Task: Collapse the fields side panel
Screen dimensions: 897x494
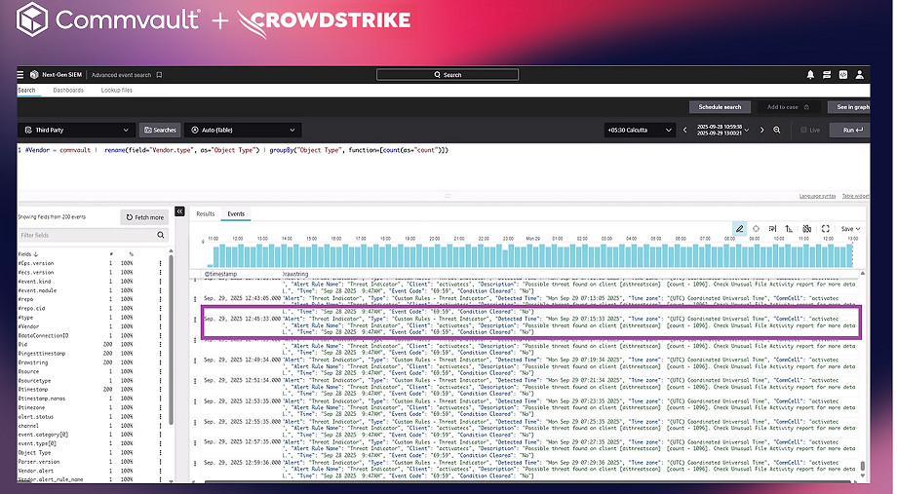Action: [179, 211]
